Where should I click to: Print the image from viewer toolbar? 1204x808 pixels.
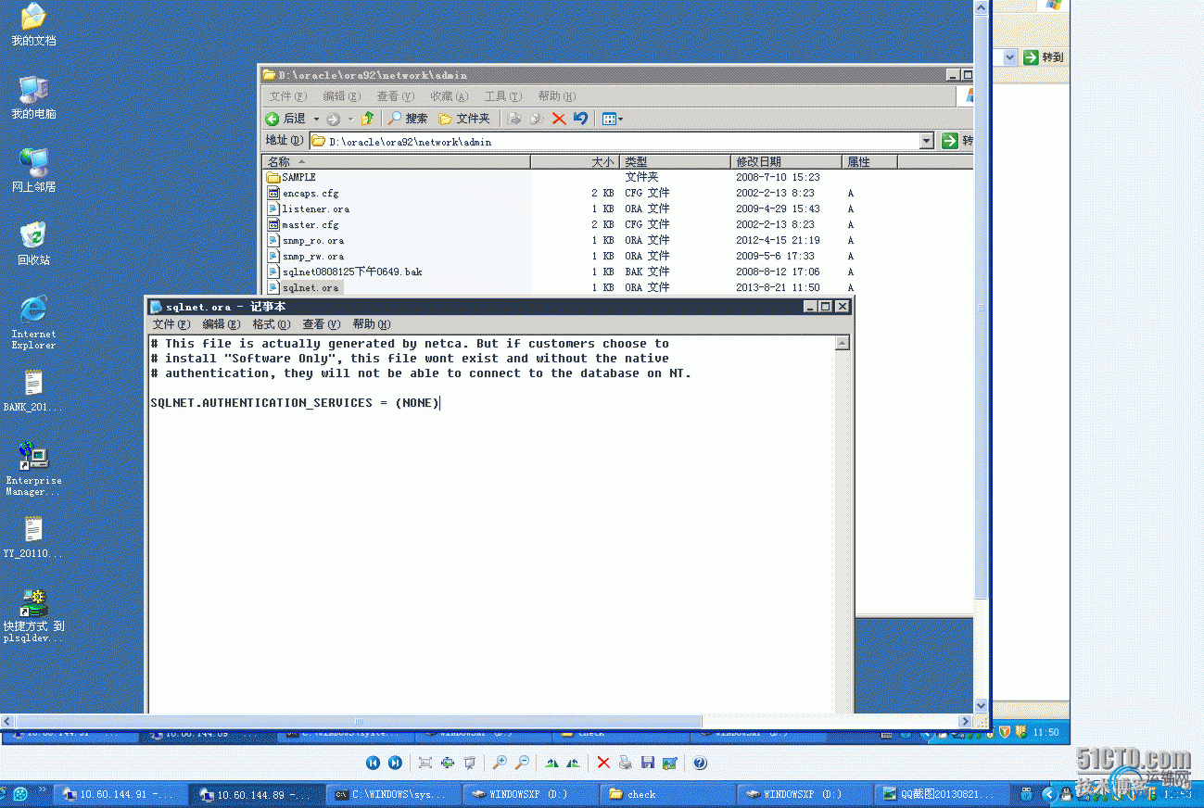pos(626,763)
